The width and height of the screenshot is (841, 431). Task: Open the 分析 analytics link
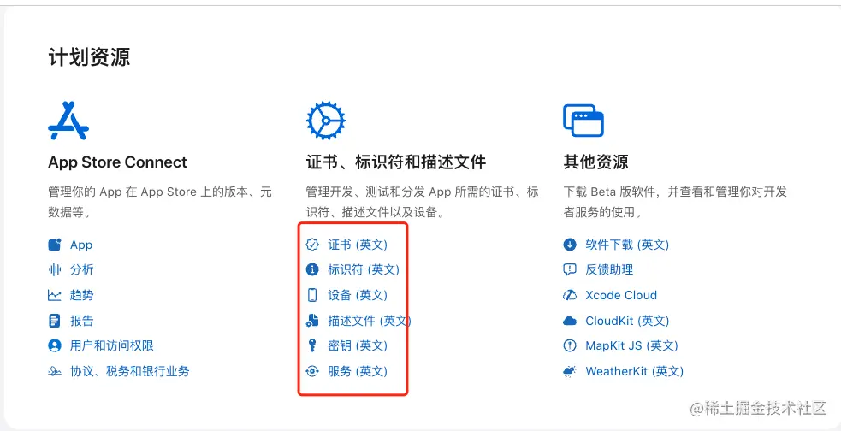click(81, 269)
